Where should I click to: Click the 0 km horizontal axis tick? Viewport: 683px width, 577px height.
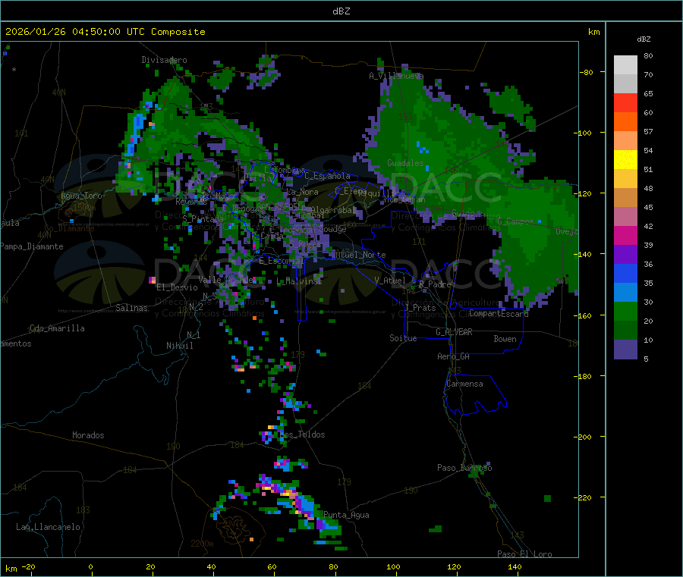point(90,566)
